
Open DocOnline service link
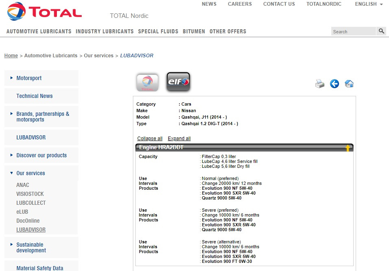click(28, 221)
